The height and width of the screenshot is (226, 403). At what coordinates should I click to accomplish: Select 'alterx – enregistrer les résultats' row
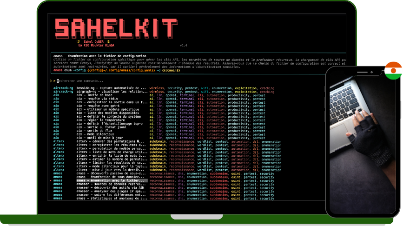167,145
